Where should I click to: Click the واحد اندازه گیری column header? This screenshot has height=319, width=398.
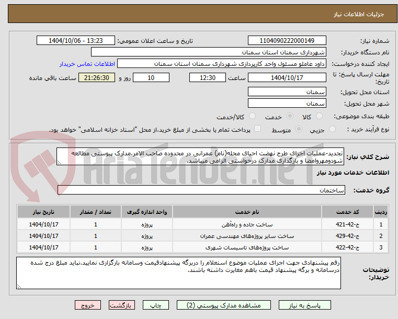click(147, 212)
